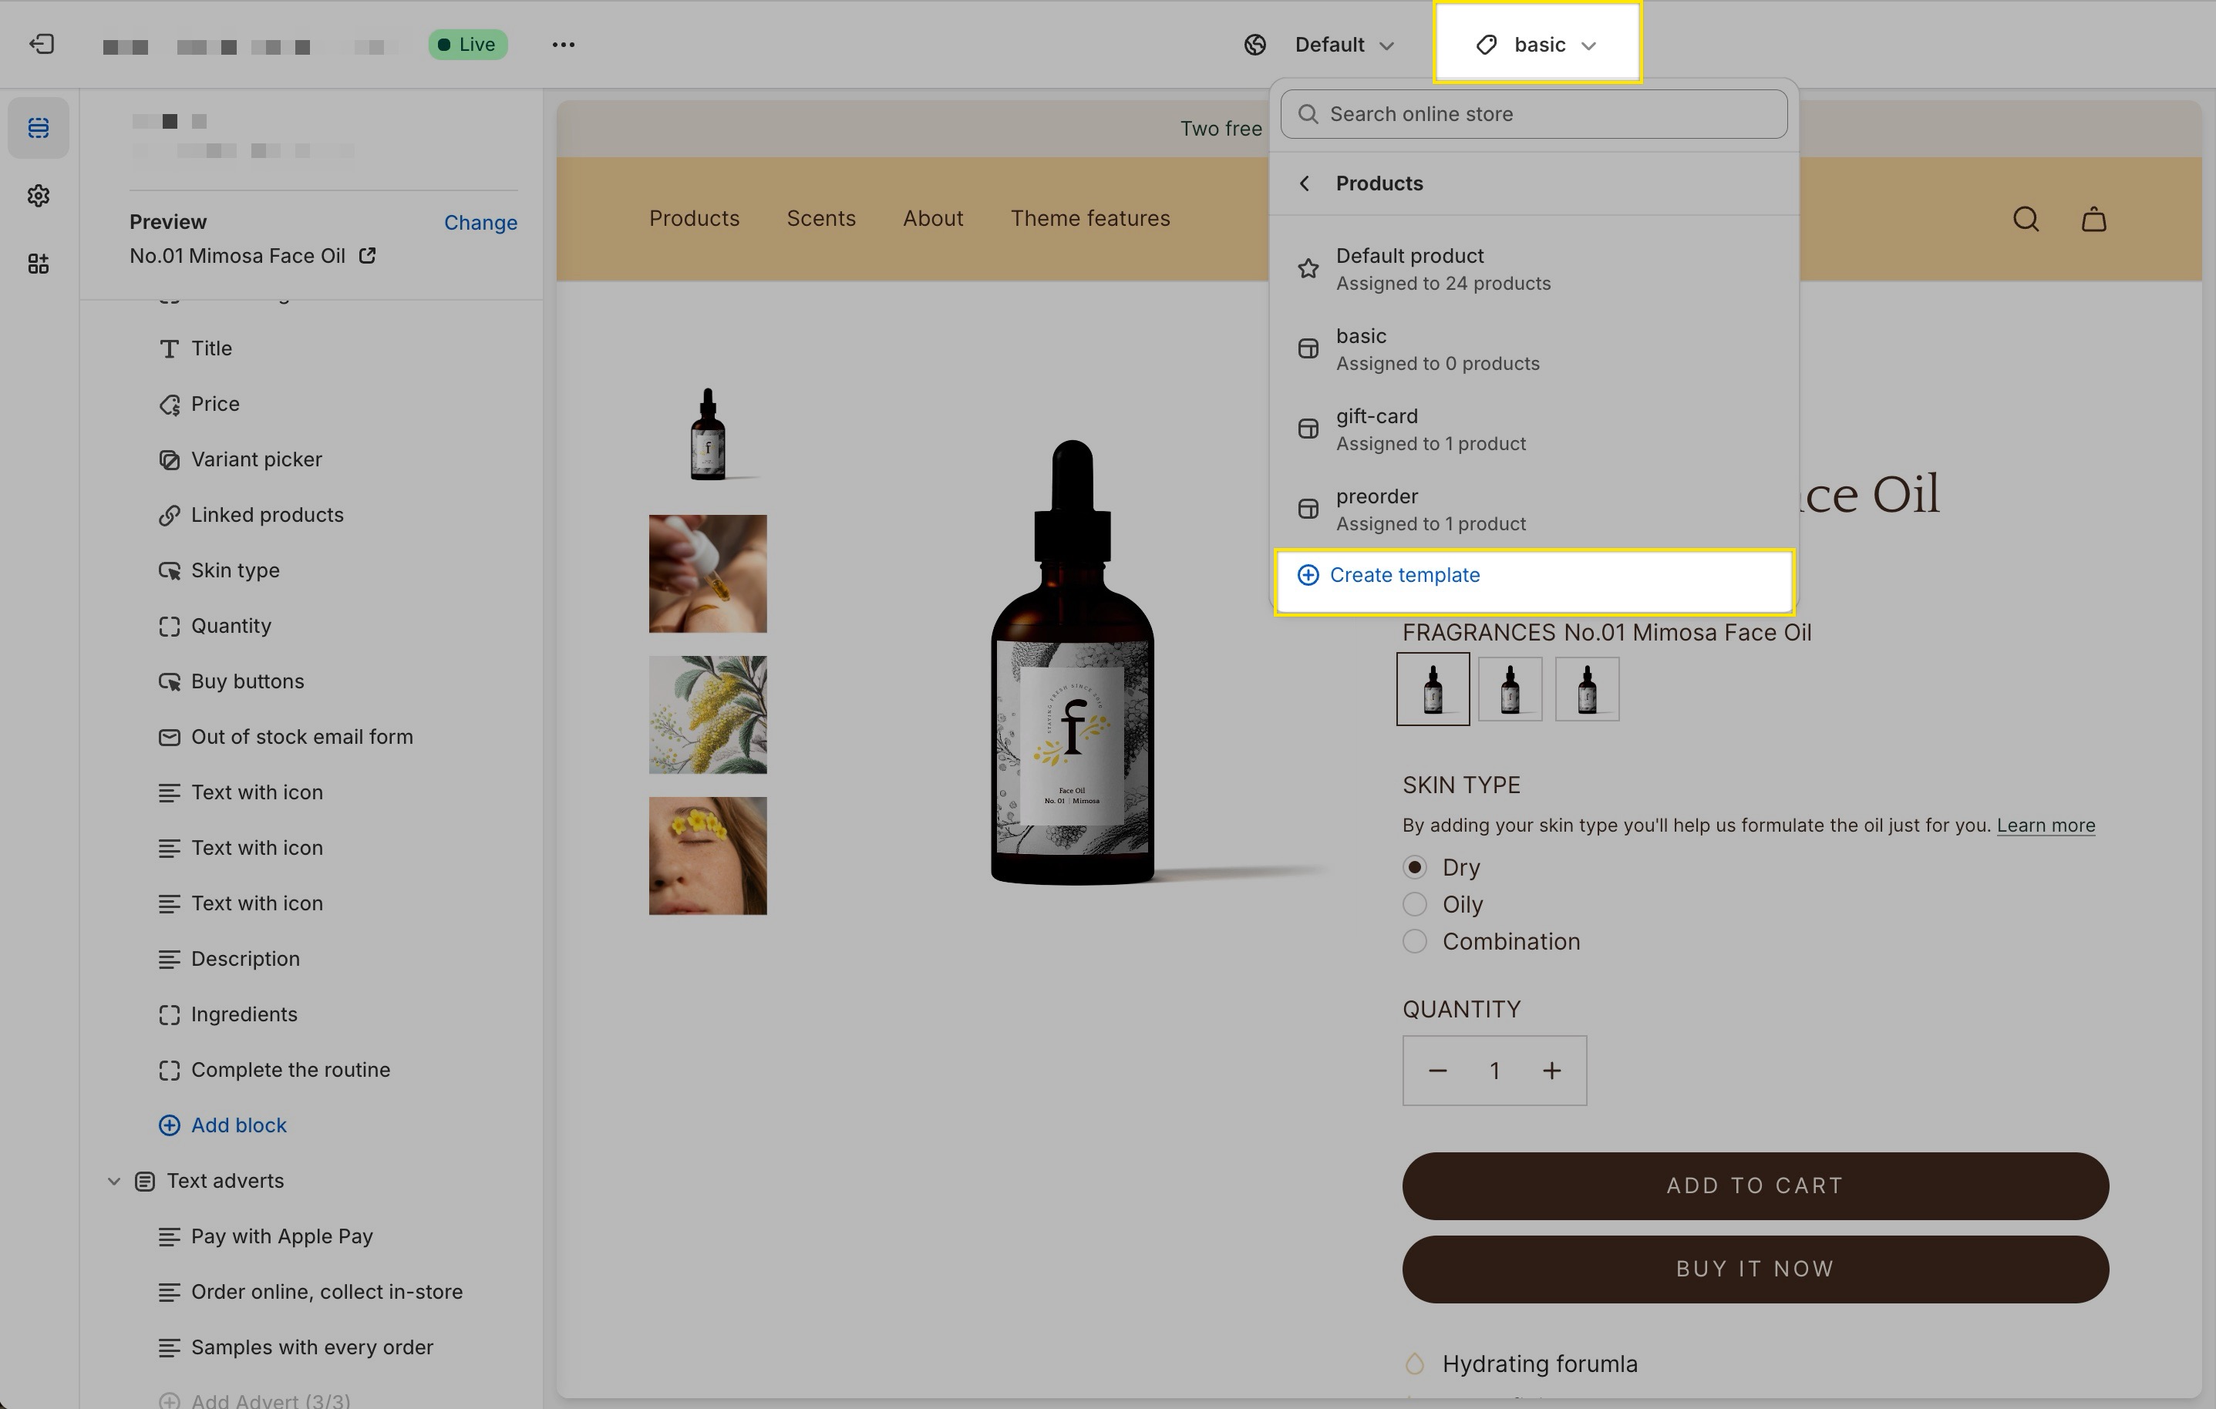Click the Variant picker block icon
The height and width of the screenshot is (1409, 2216).
click(x=168, y=460)
